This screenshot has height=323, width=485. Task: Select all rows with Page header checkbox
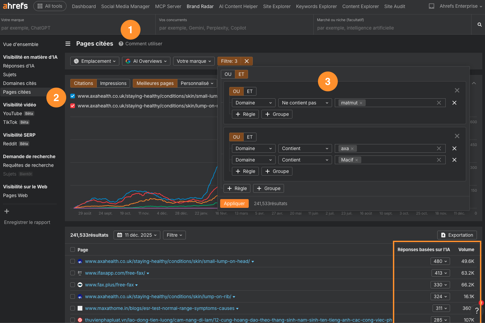[x=73, y=249]
